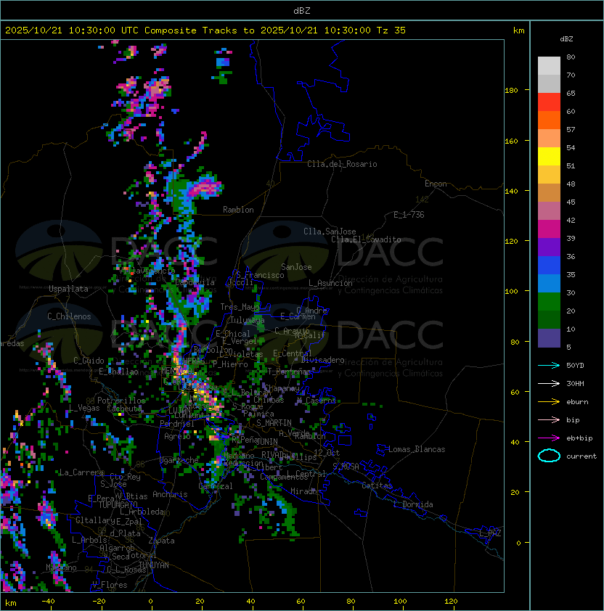This screenshot has height=611, width=604.
Task: Click the 'Anchoris' map label
Action: point(170,494)
